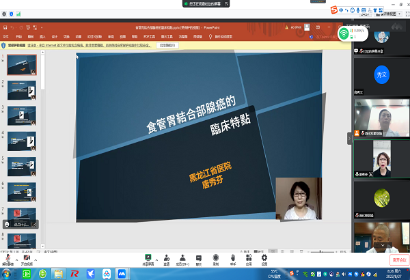The height and width of the screenshot is (280, 410).
Task: Open the 应用 apps icon
Action: [249, 257]
